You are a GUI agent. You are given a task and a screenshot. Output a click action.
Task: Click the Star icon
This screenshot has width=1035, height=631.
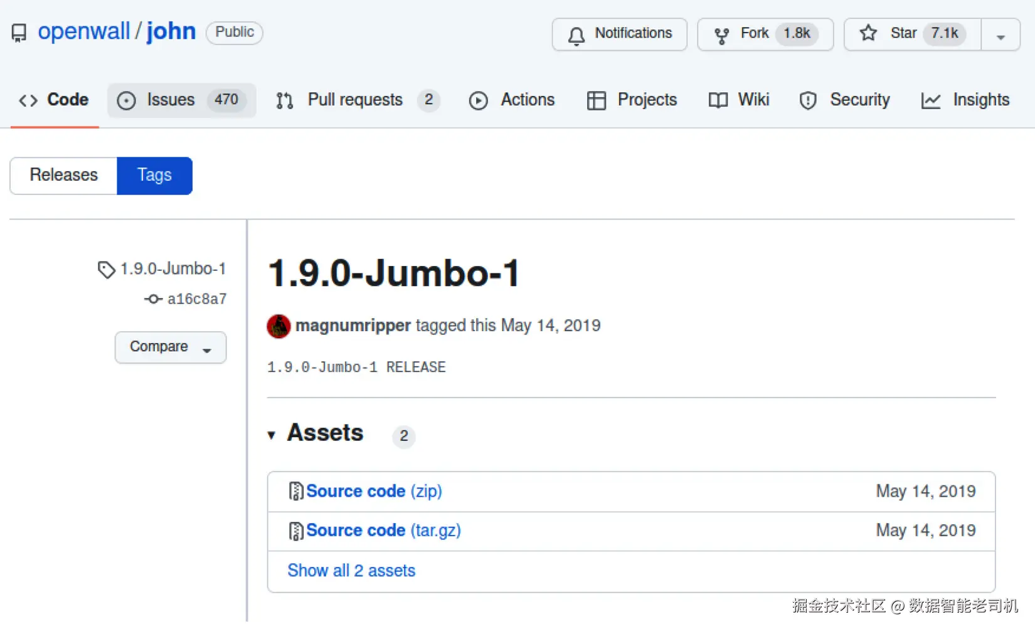[868, 33]
